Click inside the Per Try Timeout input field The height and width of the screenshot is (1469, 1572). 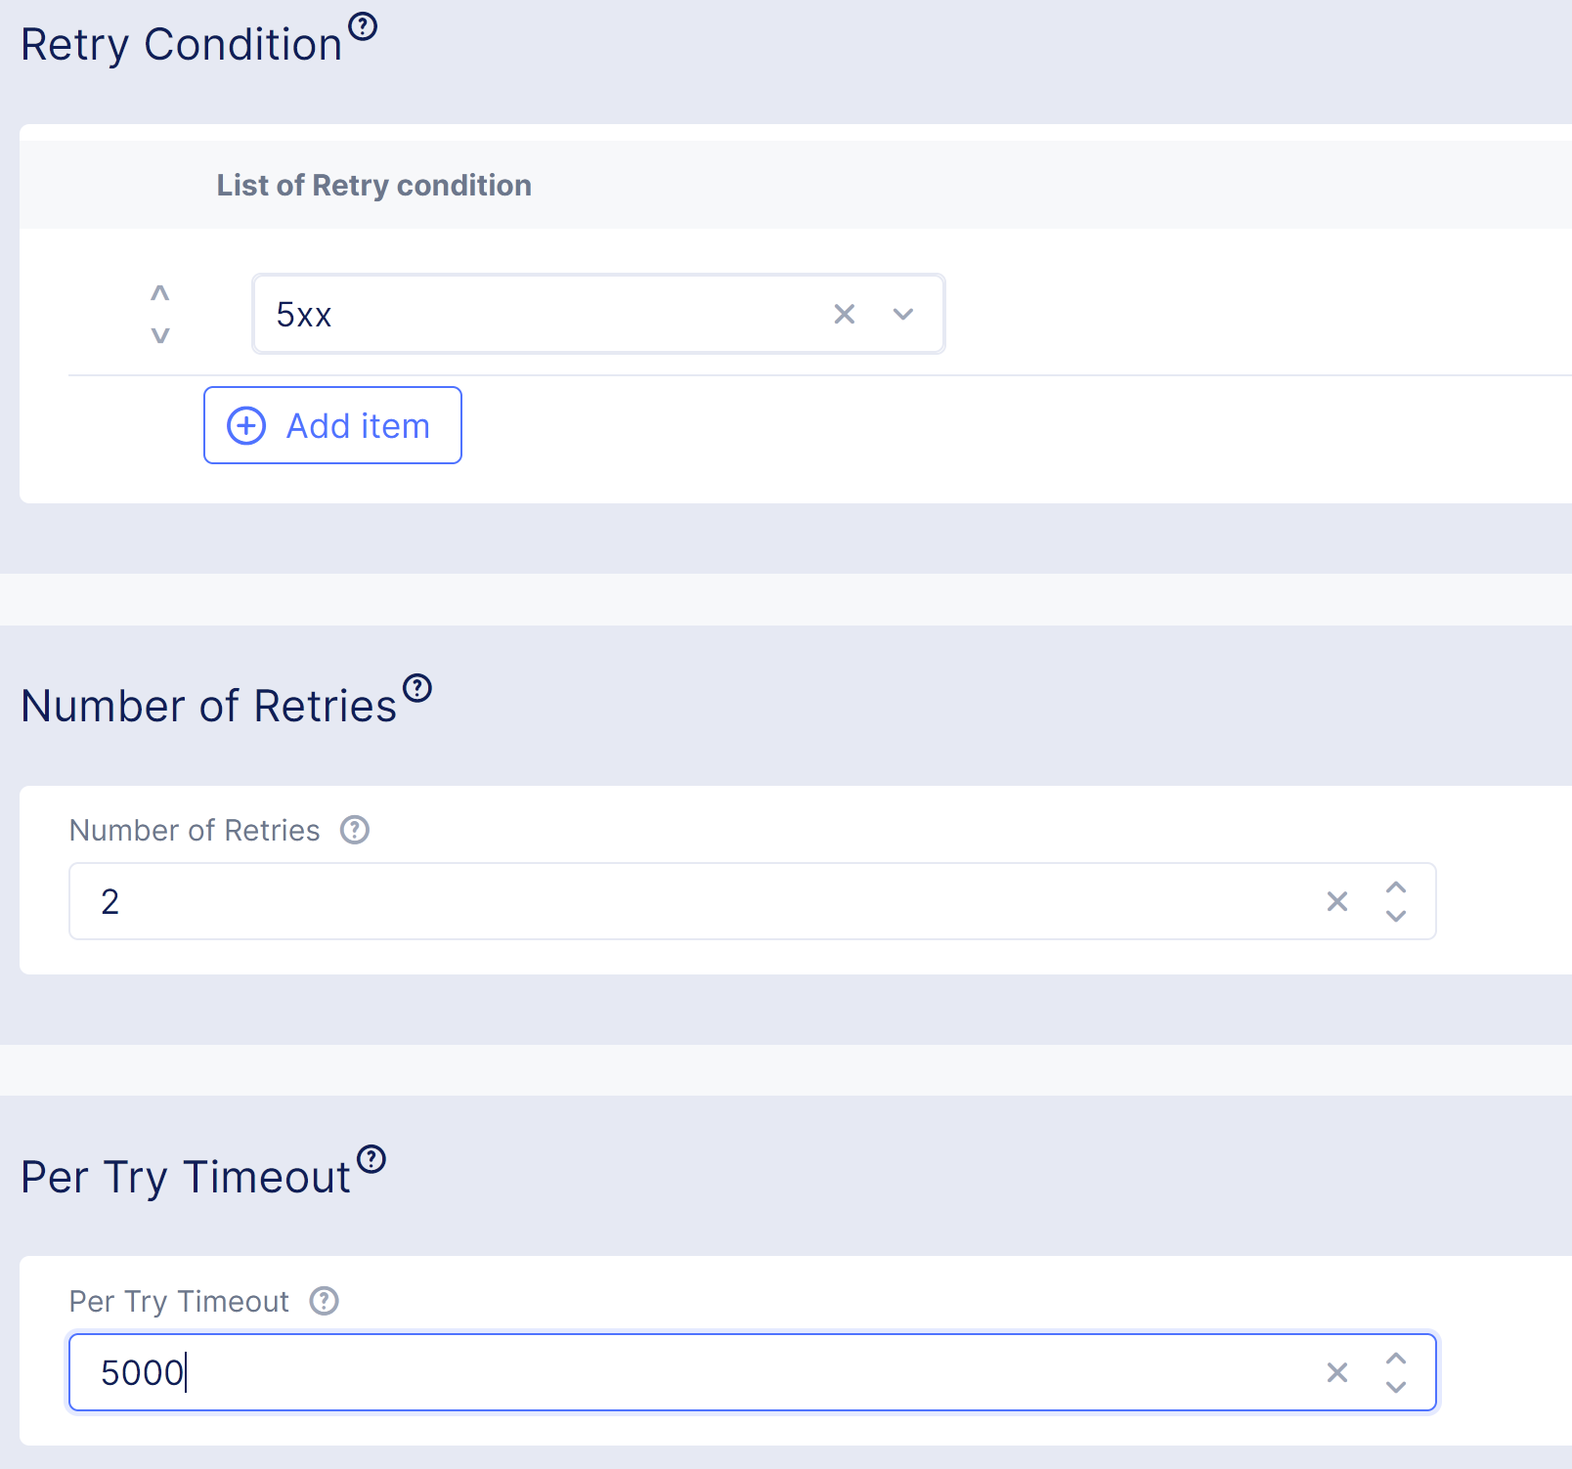click(587, 1372)
